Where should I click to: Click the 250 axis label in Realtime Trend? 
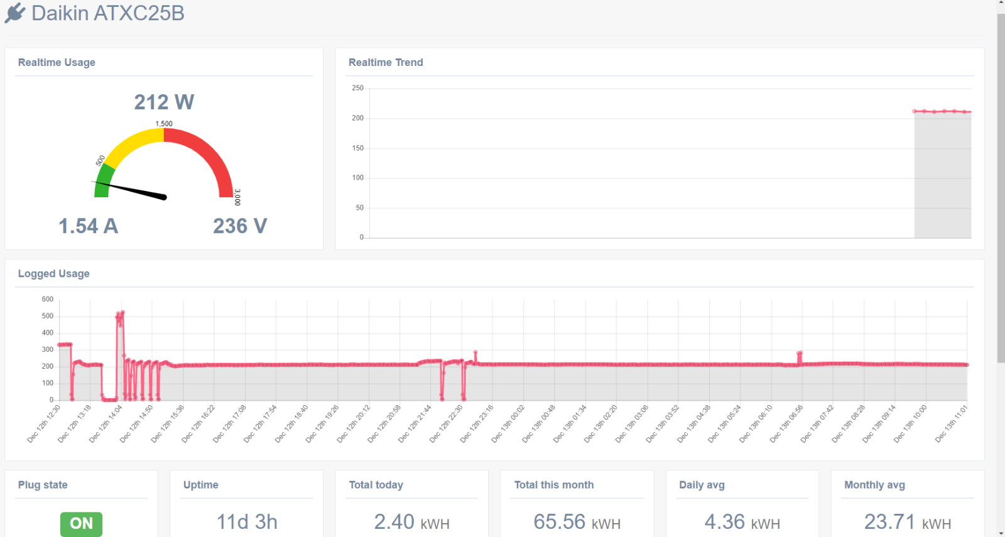coord(358,88)
